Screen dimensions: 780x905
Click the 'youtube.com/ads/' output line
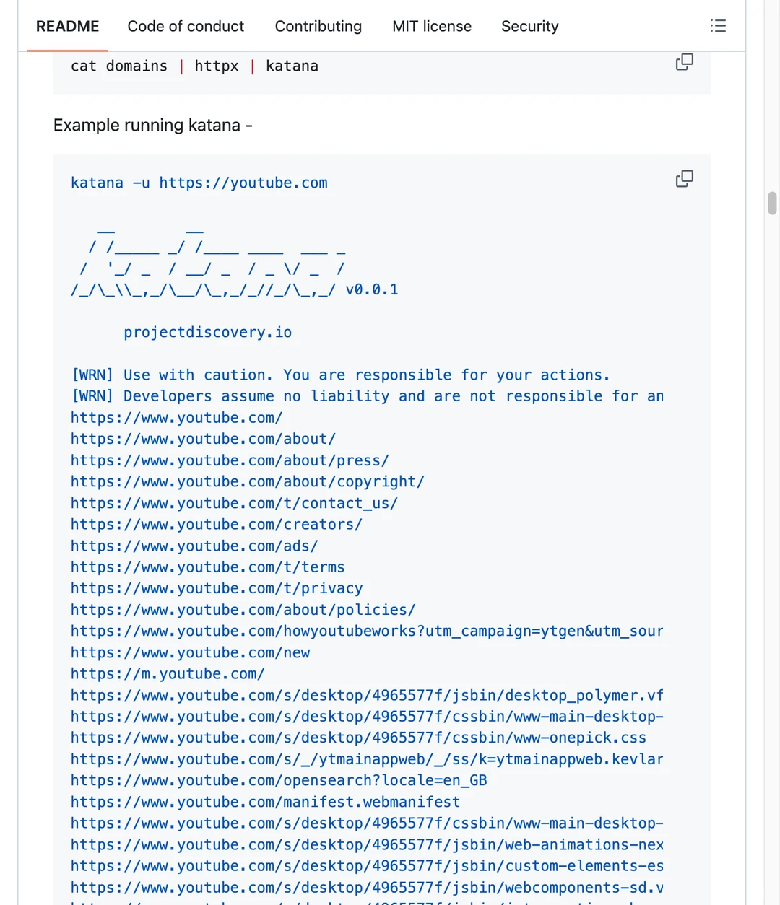195,546
